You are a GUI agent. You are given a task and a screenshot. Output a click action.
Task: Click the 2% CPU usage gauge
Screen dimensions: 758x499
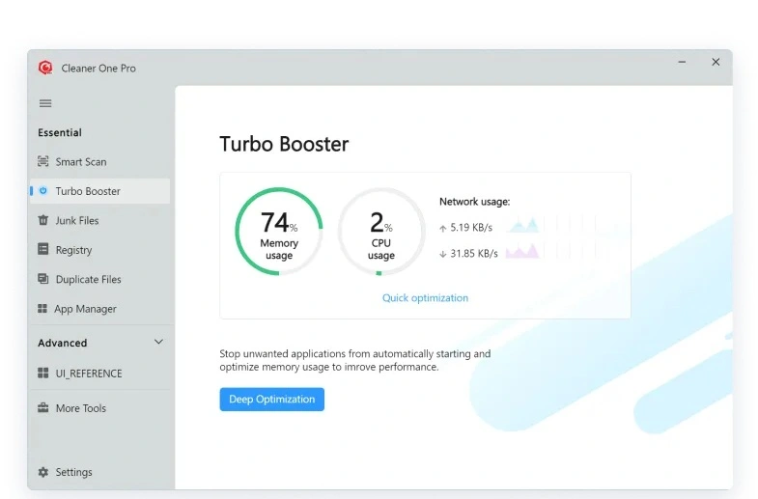coord(381,232)
